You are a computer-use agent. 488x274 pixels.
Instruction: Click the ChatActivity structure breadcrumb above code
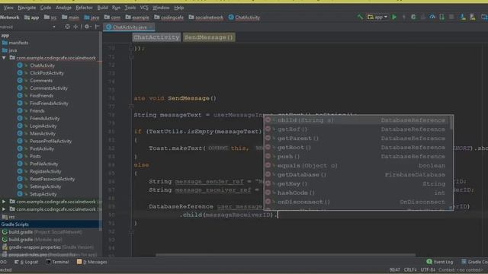click(x=156, y=37)
